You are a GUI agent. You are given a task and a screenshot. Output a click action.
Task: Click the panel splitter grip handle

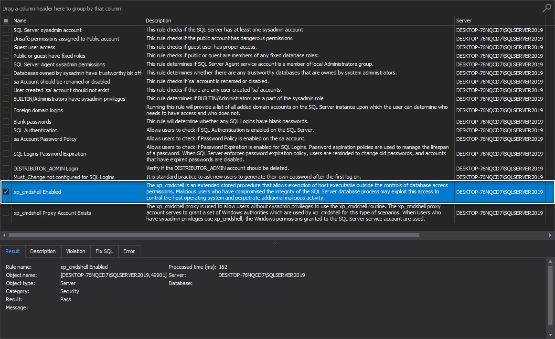(x=277, y=243)
